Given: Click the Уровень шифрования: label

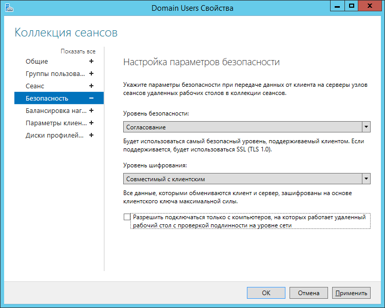Looking at the screenshot, I should pyautogui.click(x=155, y=165).
